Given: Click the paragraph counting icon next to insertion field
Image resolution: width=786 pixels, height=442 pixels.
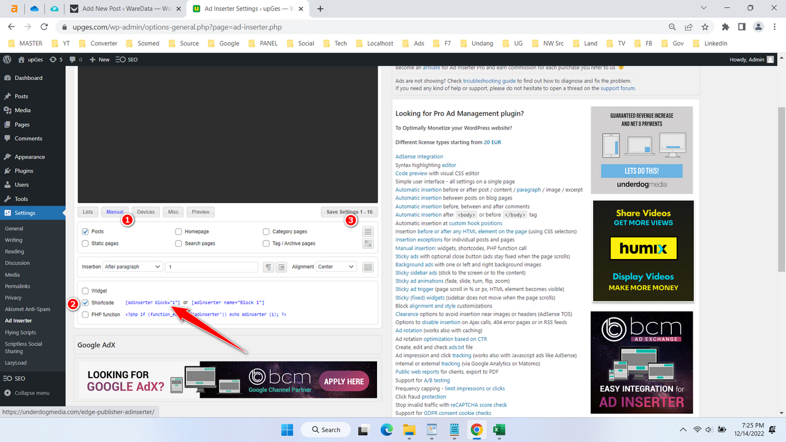Looking at the screenshot, I should click(268, 266).
